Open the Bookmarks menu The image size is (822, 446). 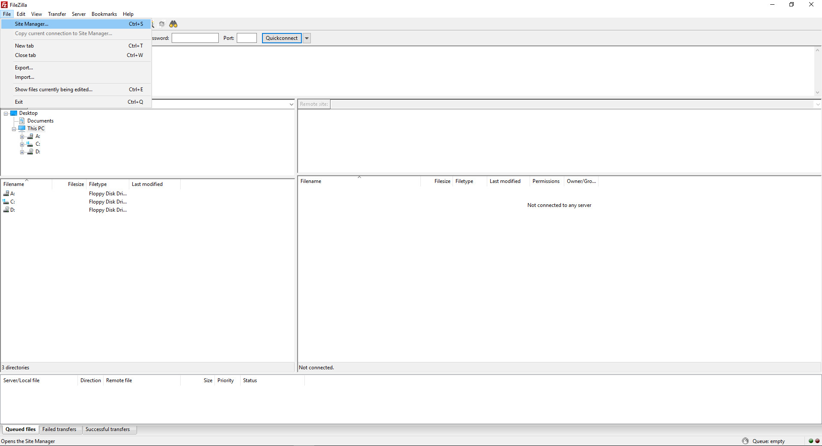point(104,14)
